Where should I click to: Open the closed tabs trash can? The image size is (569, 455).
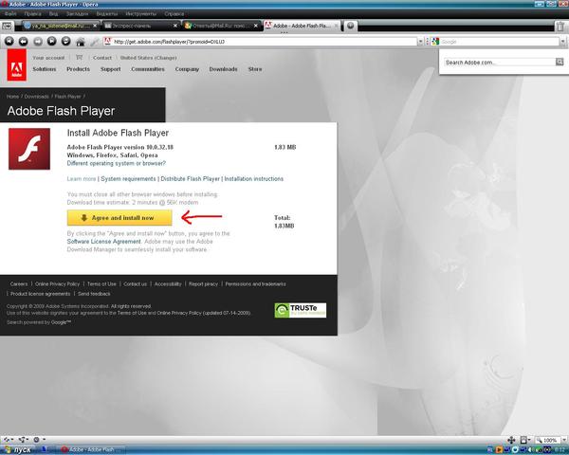click(560, 27)
